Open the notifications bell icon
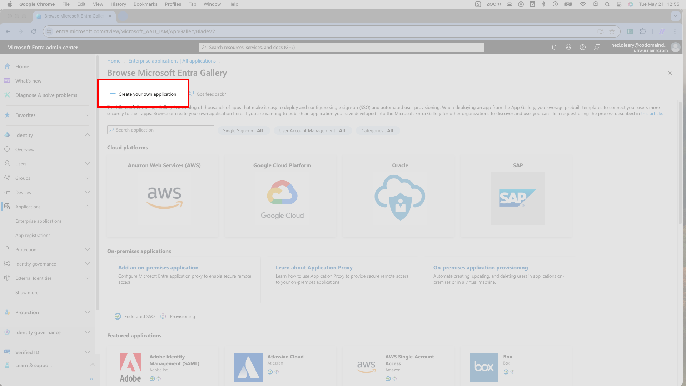 pos(554,47)
